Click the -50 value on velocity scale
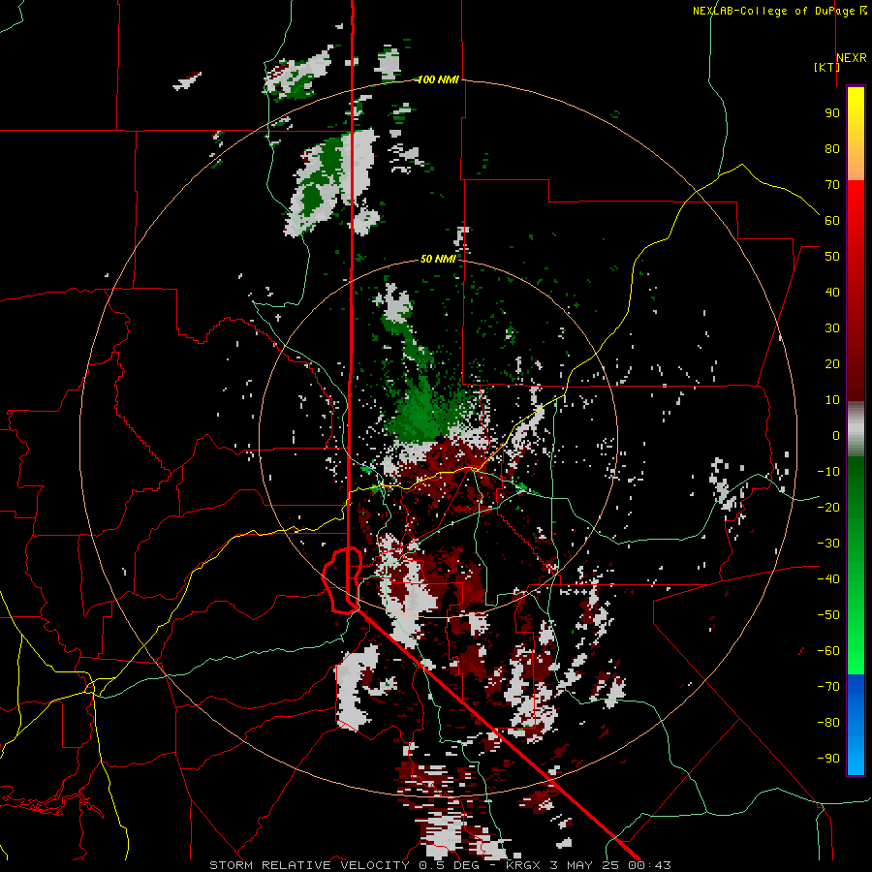 pyautogui.click(x=828, y=614)
